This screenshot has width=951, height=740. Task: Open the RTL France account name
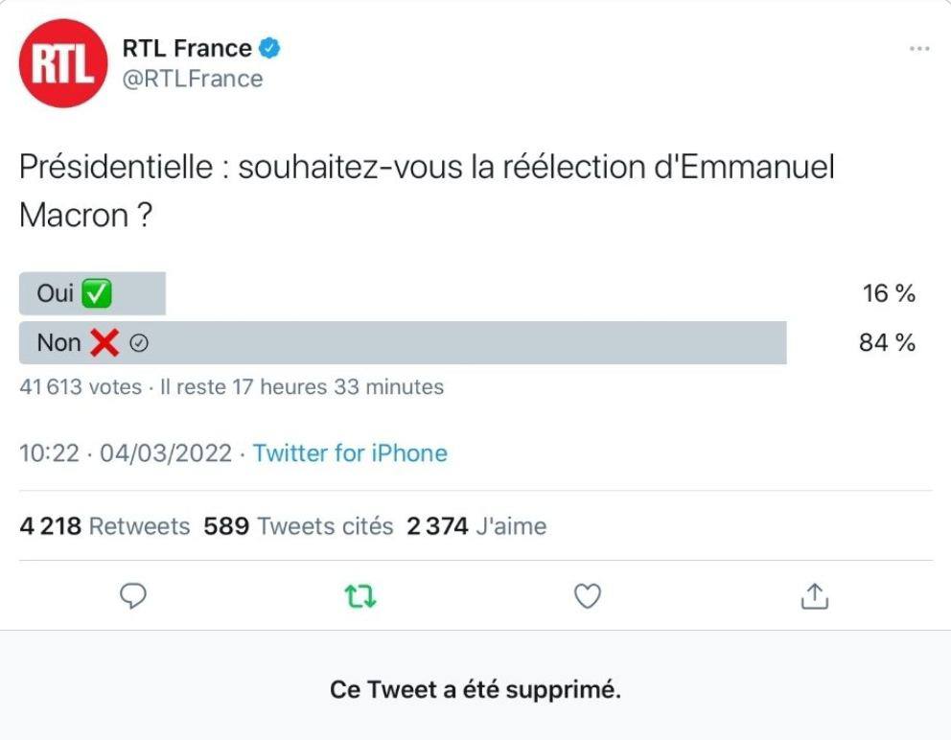click(x=187, y=48)
